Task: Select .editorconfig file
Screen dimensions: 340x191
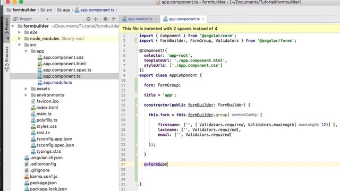Action: point(43,164)
